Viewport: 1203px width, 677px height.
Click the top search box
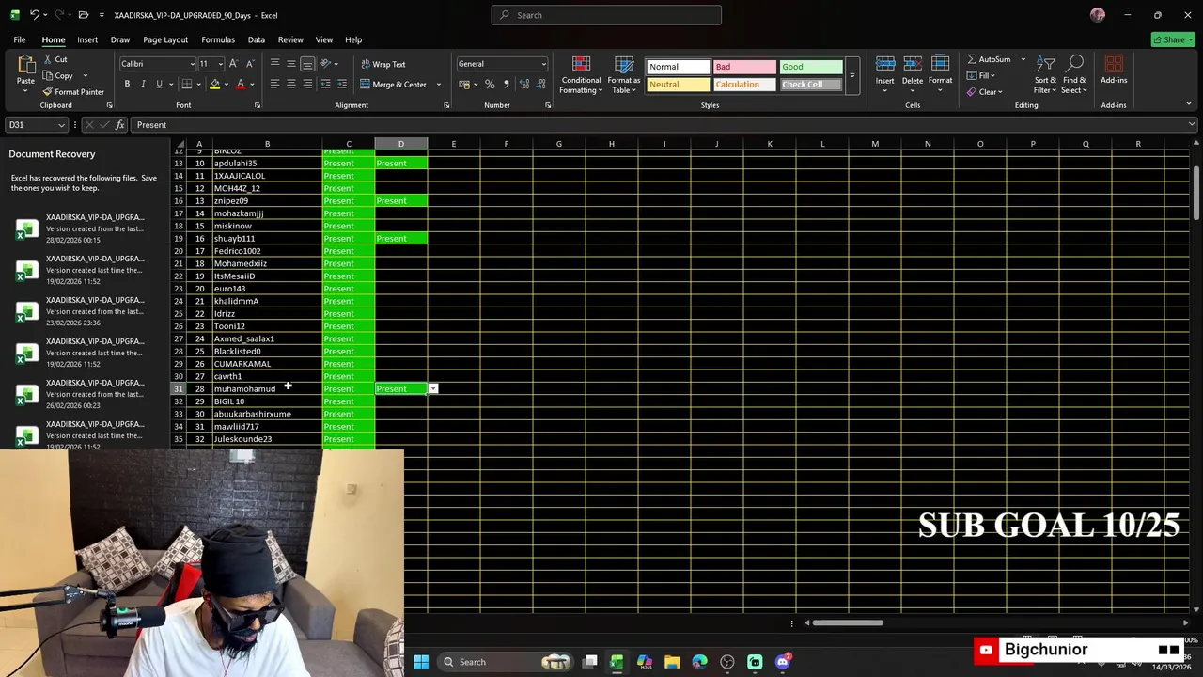606,15
